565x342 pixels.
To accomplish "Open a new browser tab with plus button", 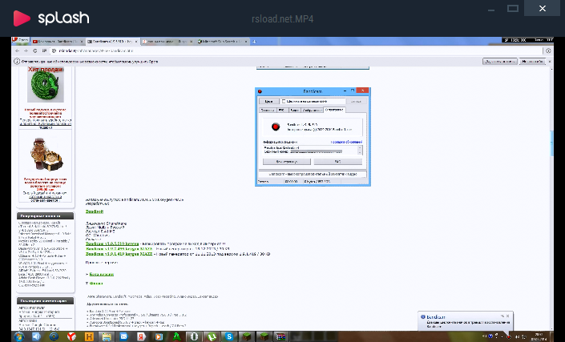I will point(254,42).
